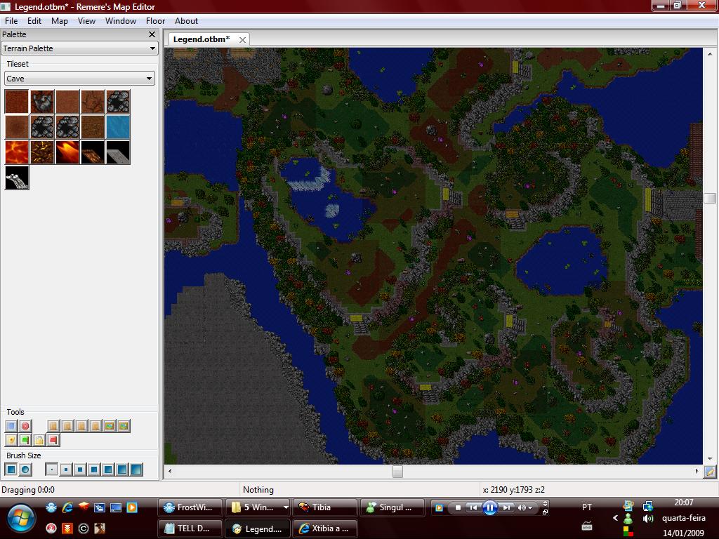This screenshot has height=539, width=719.
Task: Select the smallest single-dot brush size
Action: (x=52, y=470)
